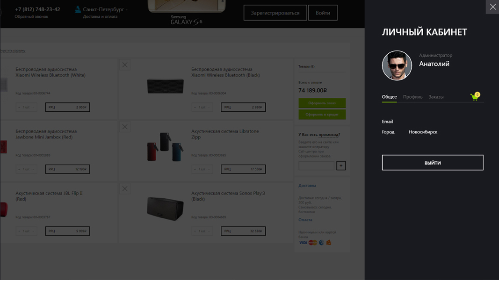Open РРЦ price dropdown showing 12 190₽
This screenshot has height=303, width=499.
(67, 169)
